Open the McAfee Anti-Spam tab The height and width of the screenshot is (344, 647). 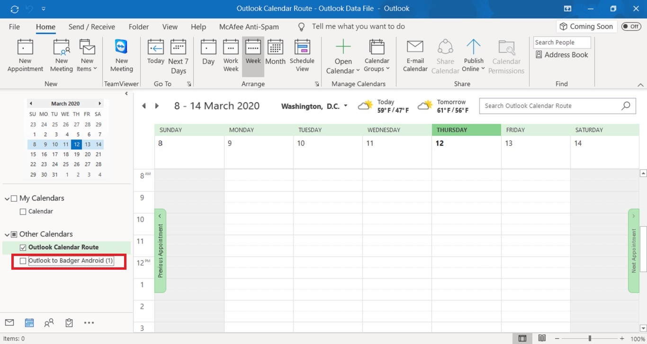point(249,27)
